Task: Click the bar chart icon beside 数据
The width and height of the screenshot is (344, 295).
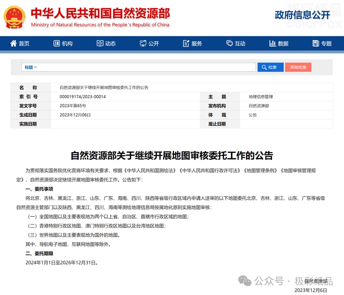Action: (x=272, y=43)
